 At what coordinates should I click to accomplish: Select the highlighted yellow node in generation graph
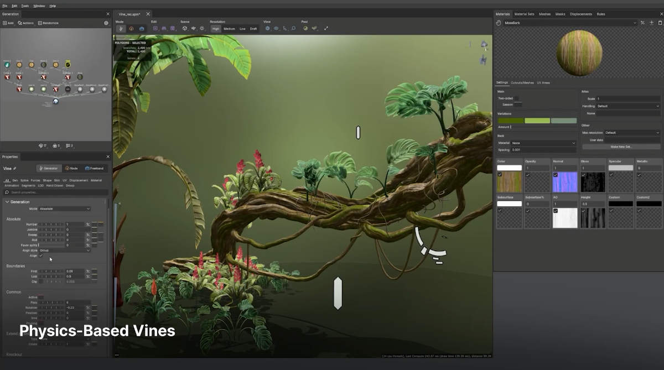coord(68,65)
